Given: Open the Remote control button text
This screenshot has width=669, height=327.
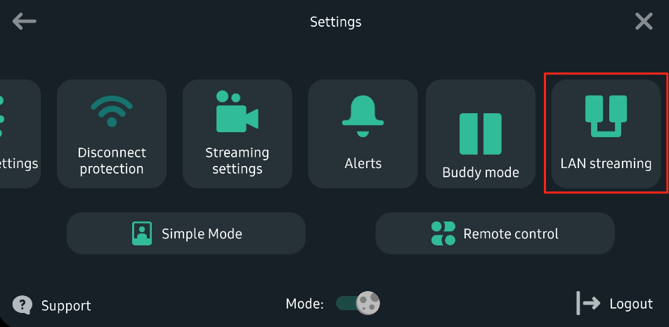Looking at the screenshot, I should (x=511, y=234).
